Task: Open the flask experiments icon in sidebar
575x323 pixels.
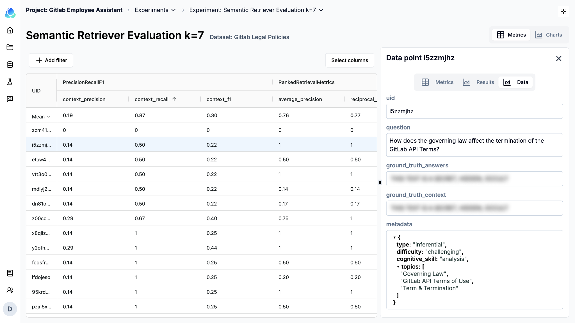Action: [10, 82]
